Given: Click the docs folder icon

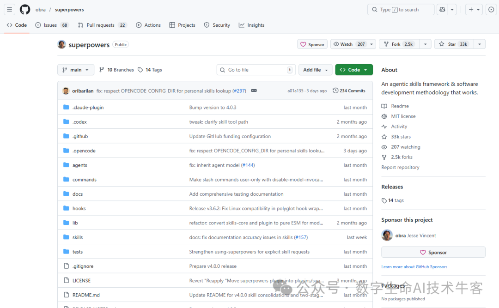Looking at the screenshot, I should pos(66,194).
